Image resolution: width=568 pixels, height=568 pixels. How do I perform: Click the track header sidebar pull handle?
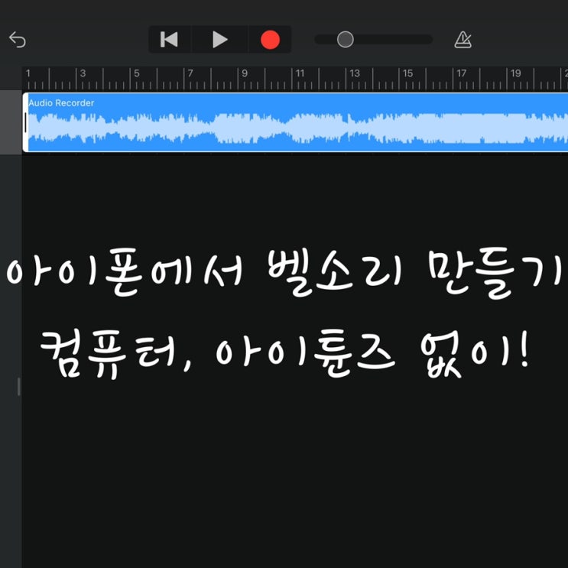click(x=19, y=387)
